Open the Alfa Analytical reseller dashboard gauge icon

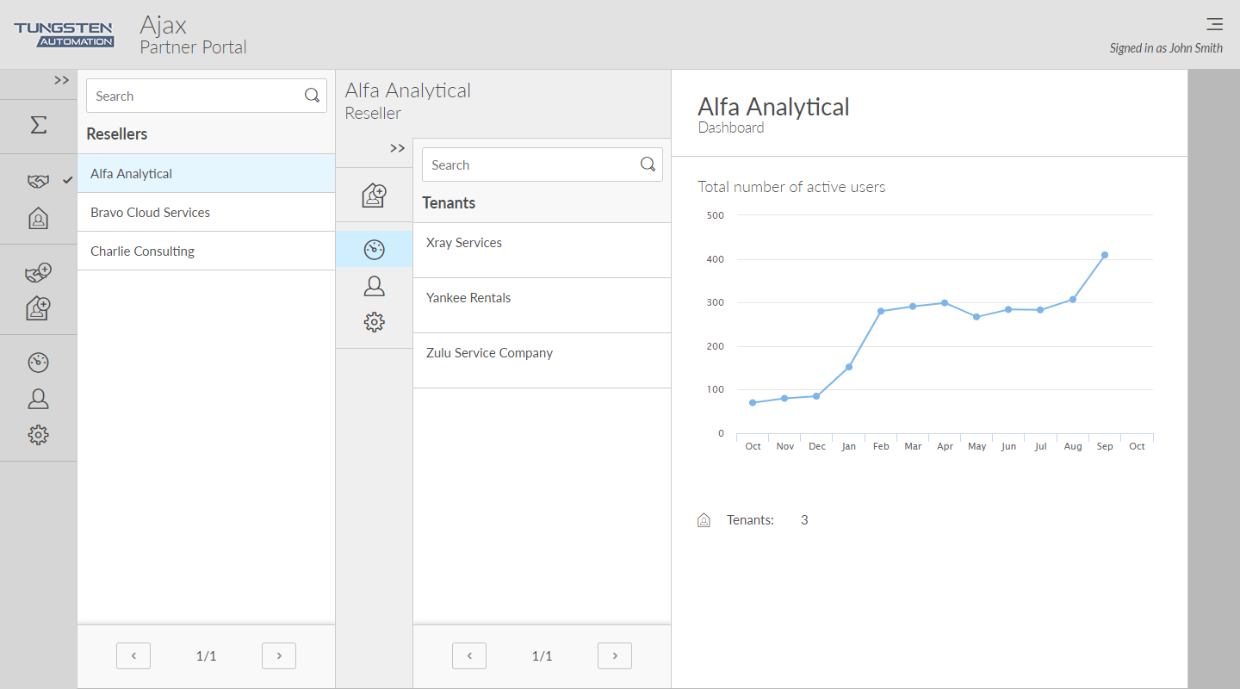[x=374, y=250]
